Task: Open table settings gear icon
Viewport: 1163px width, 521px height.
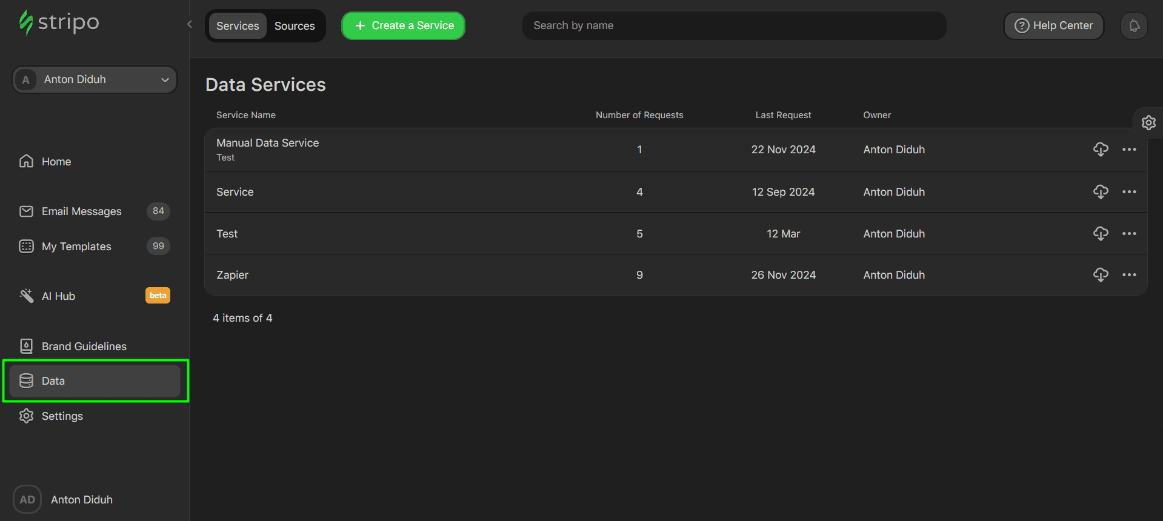Action: coord(1148,123)
